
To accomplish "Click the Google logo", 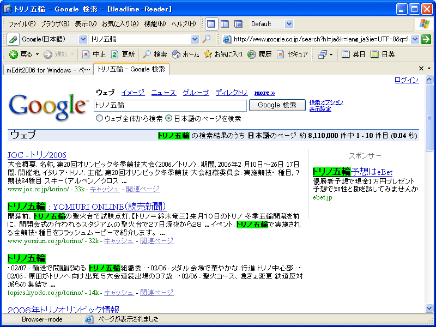I will point(47,107).
